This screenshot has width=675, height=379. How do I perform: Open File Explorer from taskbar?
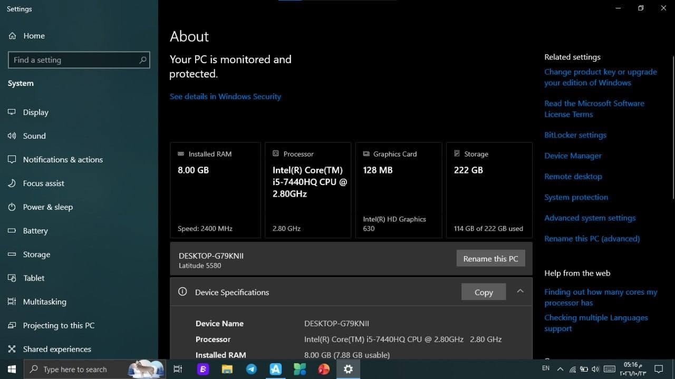(x=227, y=369)
